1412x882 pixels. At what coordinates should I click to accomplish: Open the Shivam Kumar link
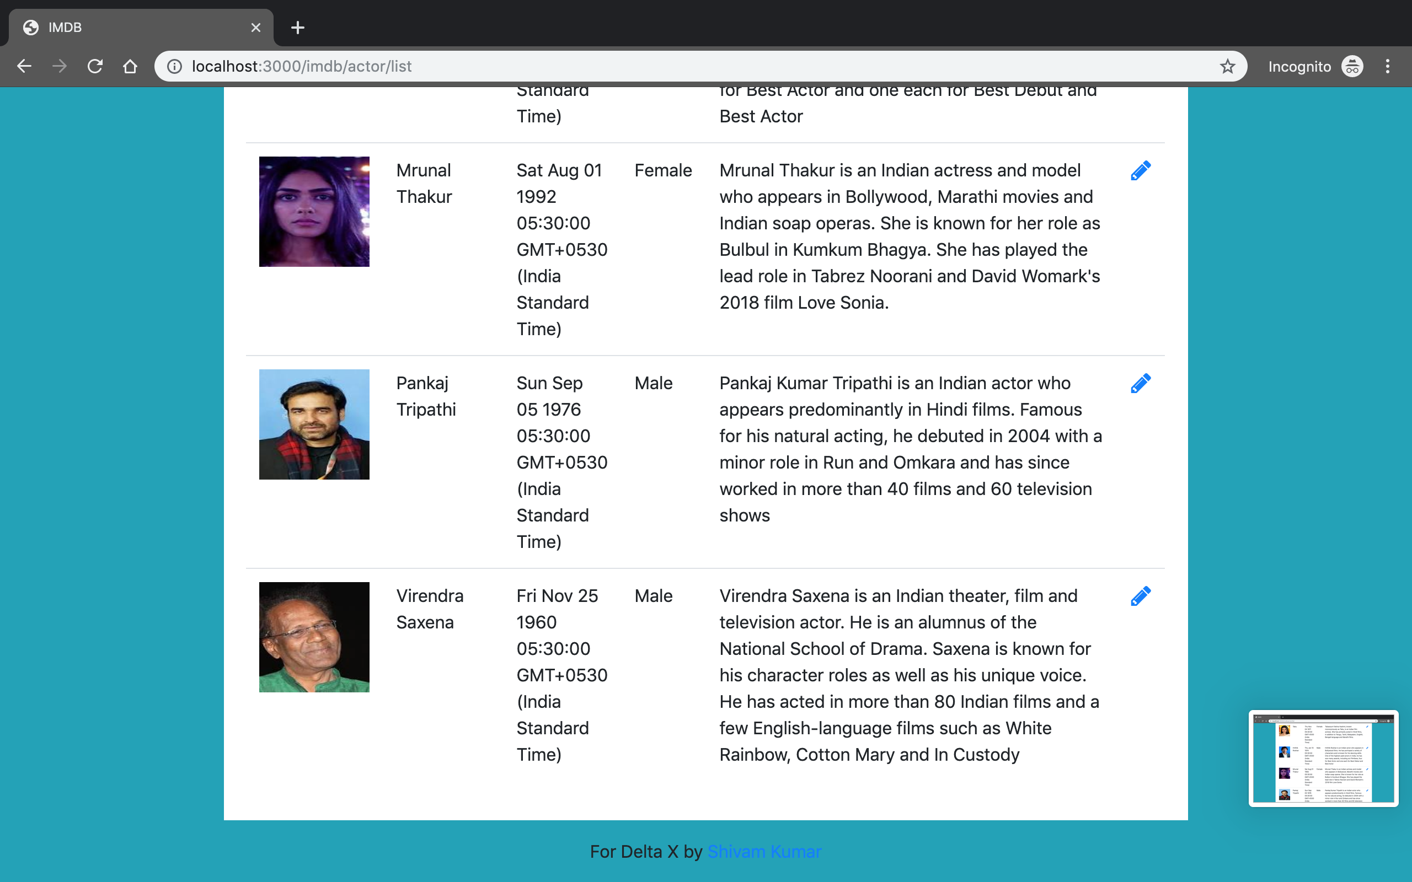(x=764, y=851)
